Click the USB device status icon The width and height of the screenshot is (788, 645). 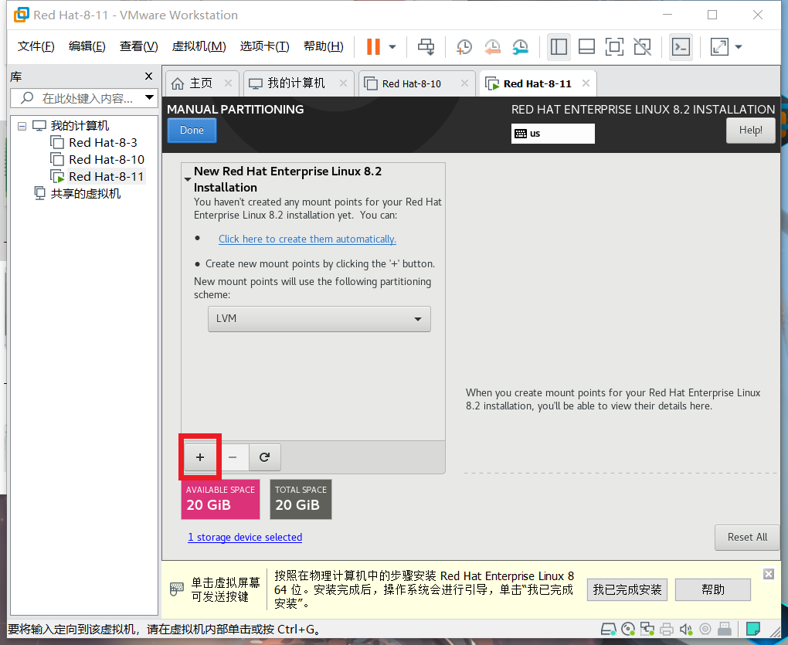pyautogui.click(x=724, y=629)
